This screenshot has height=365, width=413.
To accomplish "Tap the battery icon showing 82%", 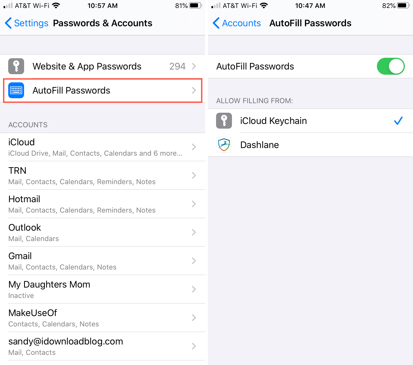I will click(x=403, y=5).
